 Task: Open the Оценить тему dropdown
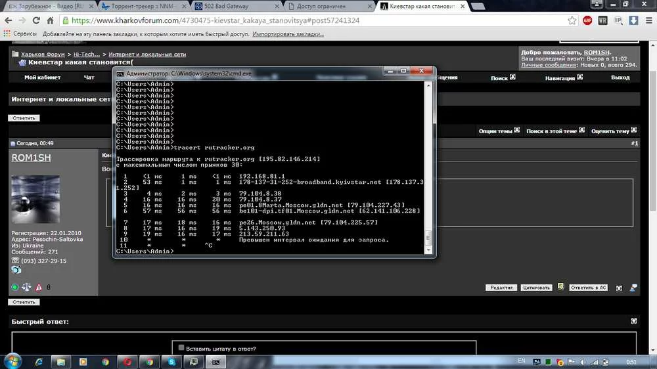click(x=614, y=131)
